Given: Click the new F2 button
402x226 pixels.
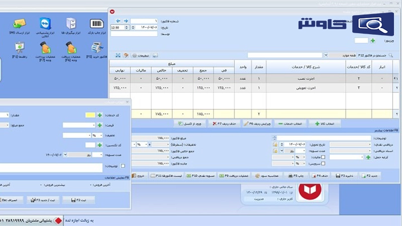Looking at the screenshot, I should click(x=370, y=176).
